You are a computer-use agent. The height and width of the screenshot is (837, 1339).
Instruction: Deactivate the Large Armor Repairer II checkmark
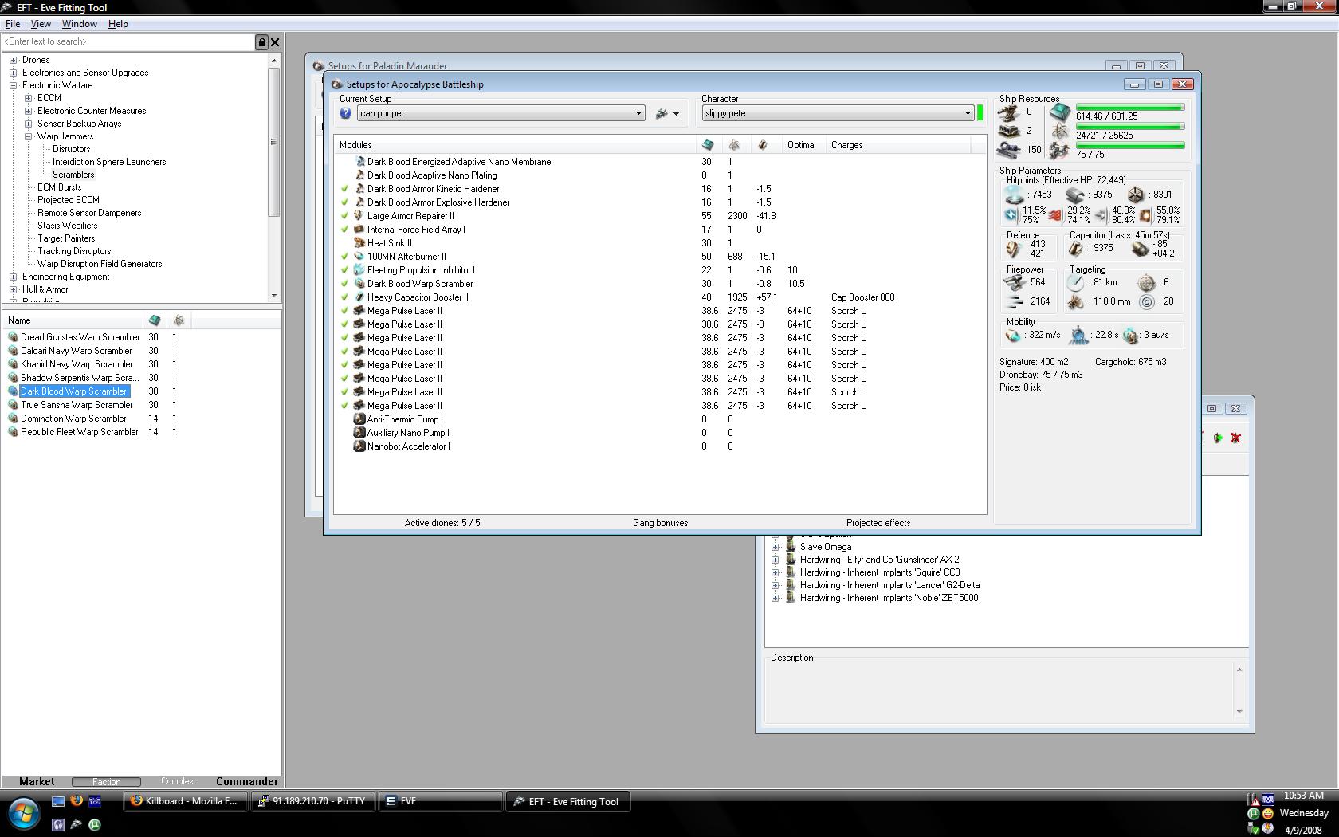345,216
